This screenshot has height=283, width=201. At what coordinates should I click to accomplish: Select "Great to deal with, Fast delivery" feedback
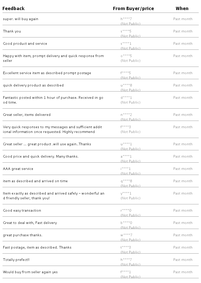pos(30,223)
